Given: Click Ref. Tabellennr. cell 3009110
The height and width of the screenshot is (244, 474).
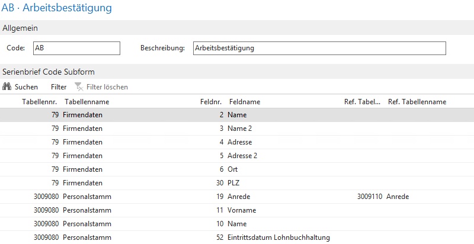Looking at the screenshot, I should pos(370,197).
